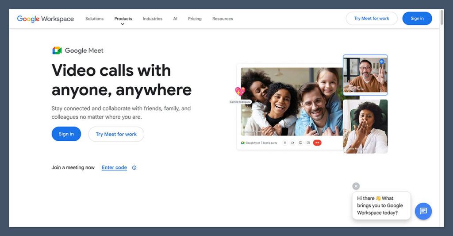Open the Solutions menu
453x236 pixels.
tap(95, 19)
